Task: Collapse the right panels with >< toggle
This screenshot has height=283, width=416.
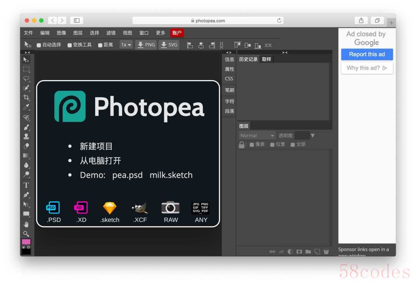Action: 285,52
